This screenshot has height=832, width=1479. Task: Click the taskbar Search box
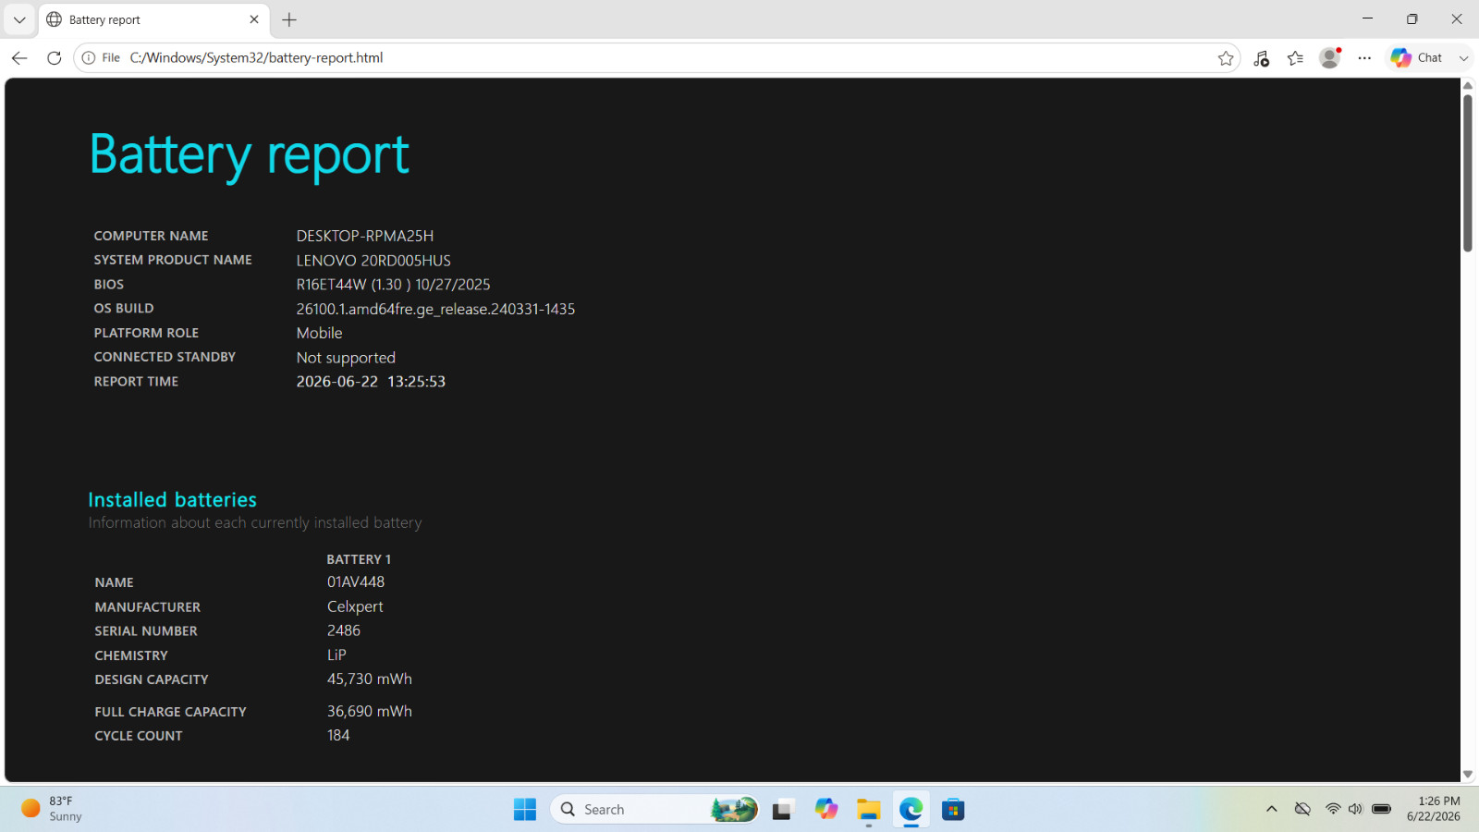pos(654,810)
